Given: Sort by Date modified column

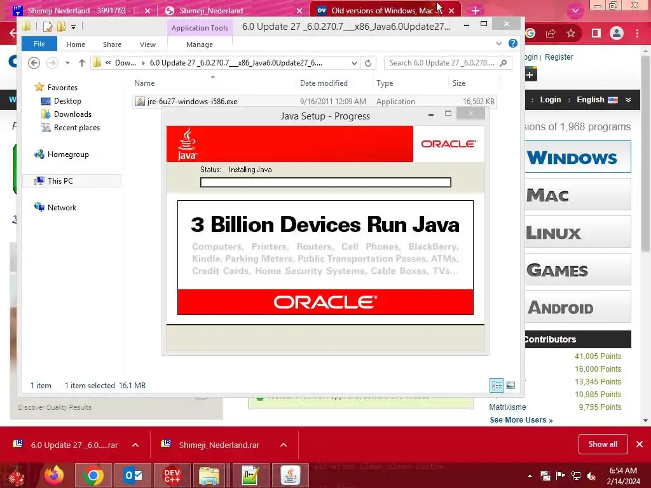Looking at the screenshot, I should click(x=324, y=83).
